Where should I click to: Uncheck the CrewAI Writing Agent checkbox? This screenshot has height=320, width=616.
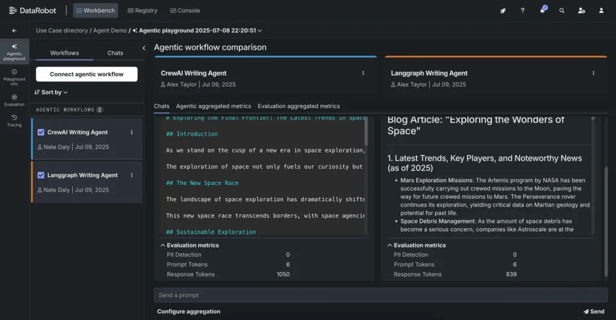tap(41, 132)
